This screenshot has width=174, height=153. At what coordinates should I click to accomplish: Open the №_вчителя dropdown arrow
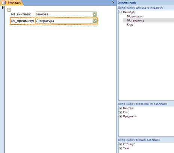(95, 14)
